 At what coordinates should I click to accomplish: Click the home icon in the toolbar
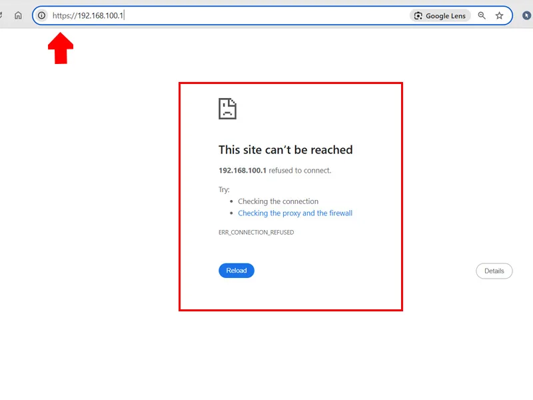[x=18, y=15]
